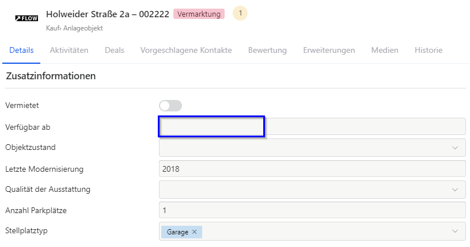Viewport: 470px width, 247px height.
Task: Toggle the Vermietet switch
Action: point(170,106)
